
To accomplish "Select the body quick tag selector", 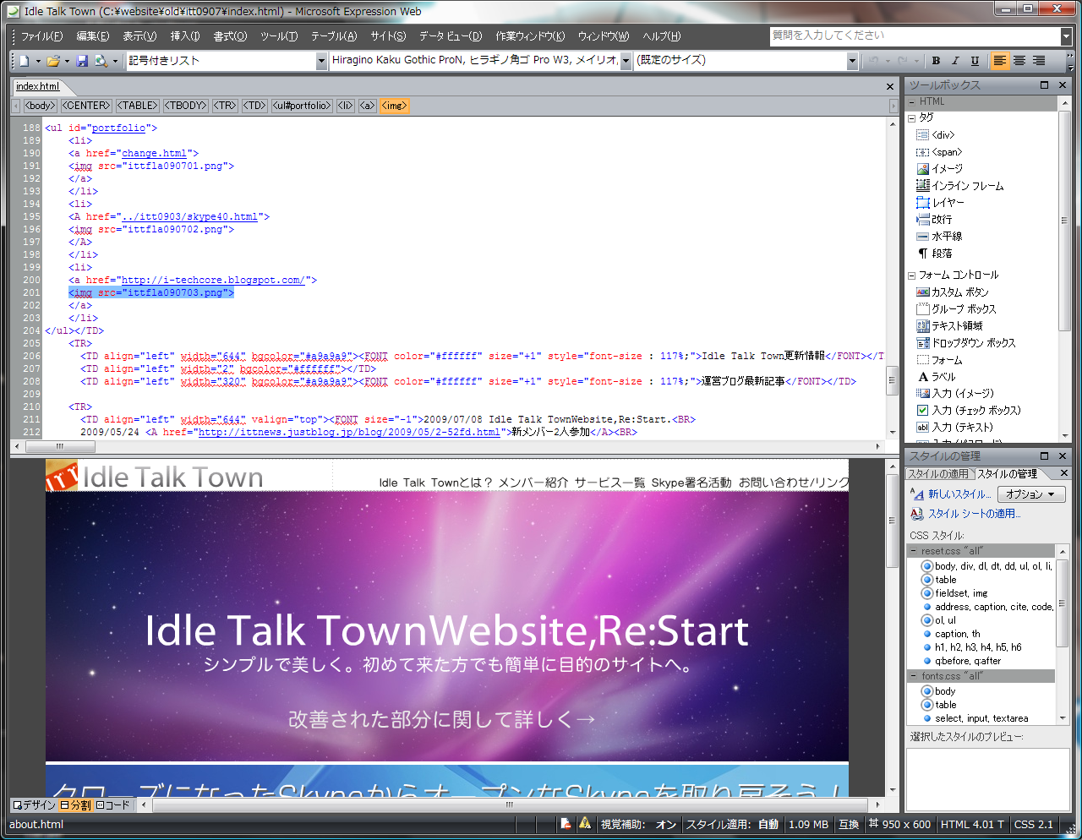I will (40, 106).
